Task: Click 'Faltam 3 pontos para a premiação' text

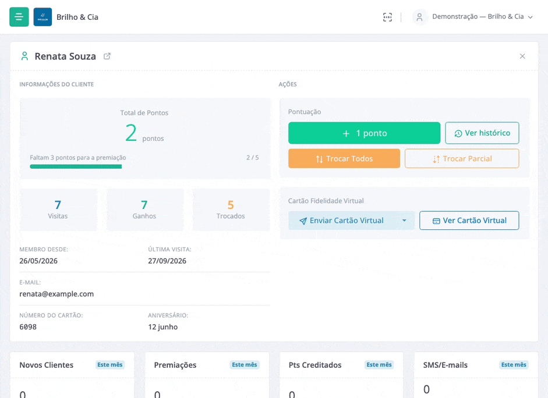Action: pos(78,158)
